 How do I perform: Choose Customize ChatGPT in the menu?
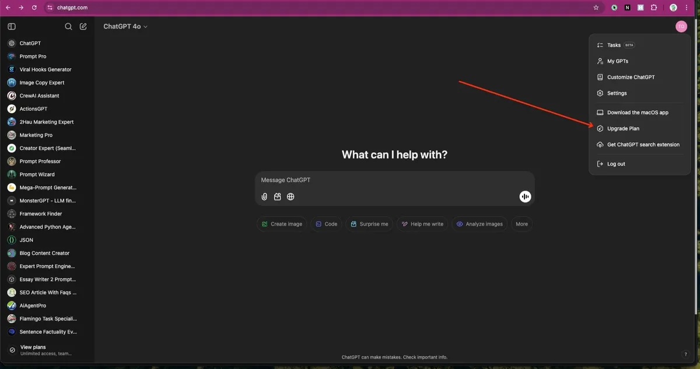point(631,77)
